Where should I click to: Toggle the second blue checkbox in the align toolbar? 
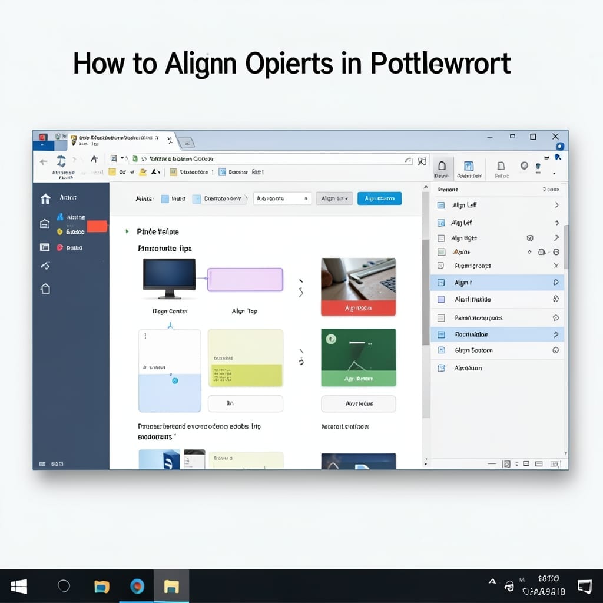click(197, 199)
